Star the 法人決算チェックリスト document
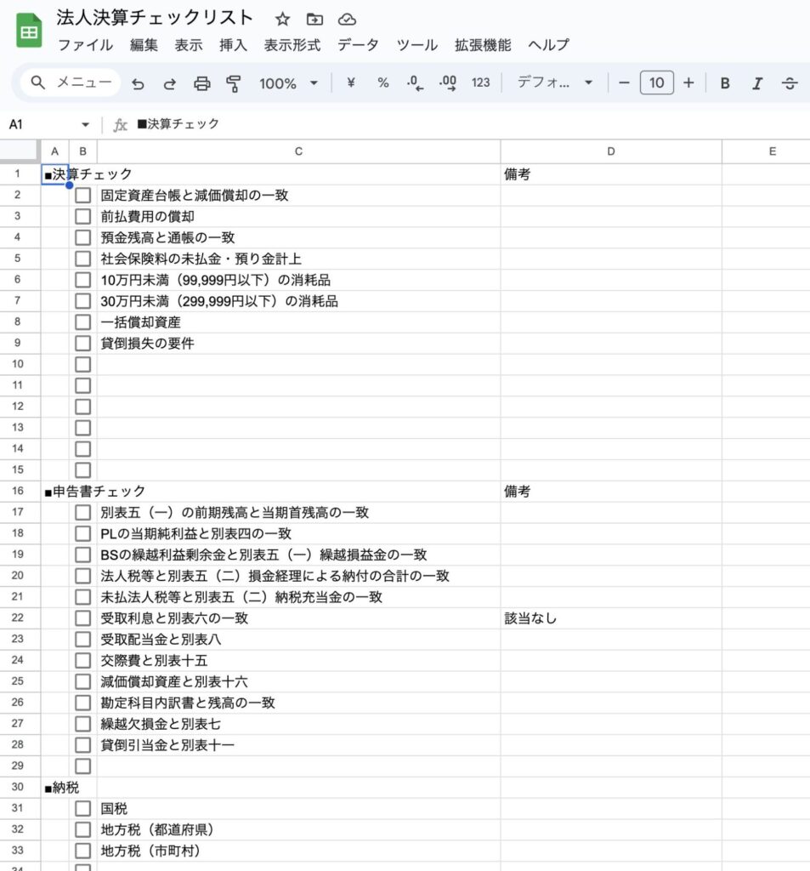This screenshot has width=810, height=871. (282, 20)
